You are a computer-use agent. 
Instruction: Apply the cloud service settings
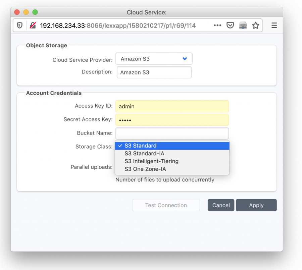256,205
